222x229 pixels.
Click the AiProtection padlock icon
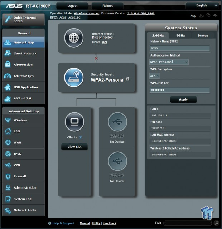coord(8,64)
